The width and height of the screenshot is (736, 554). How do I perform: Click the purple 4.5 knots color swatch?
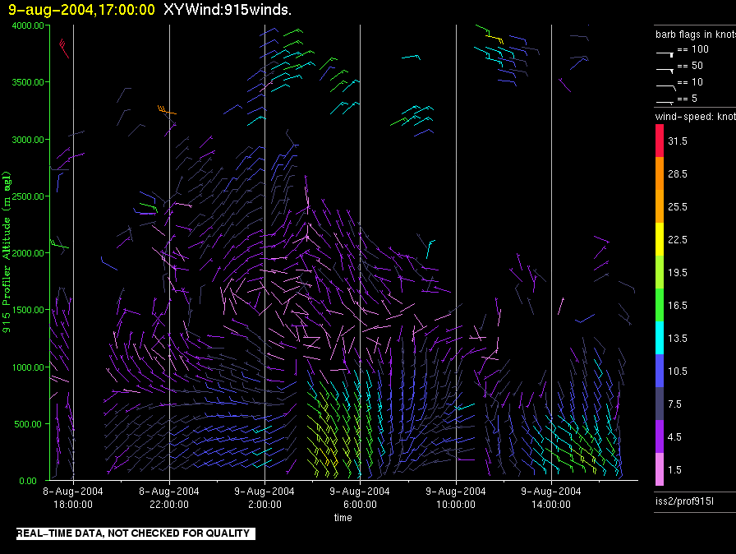coord(660,436)
